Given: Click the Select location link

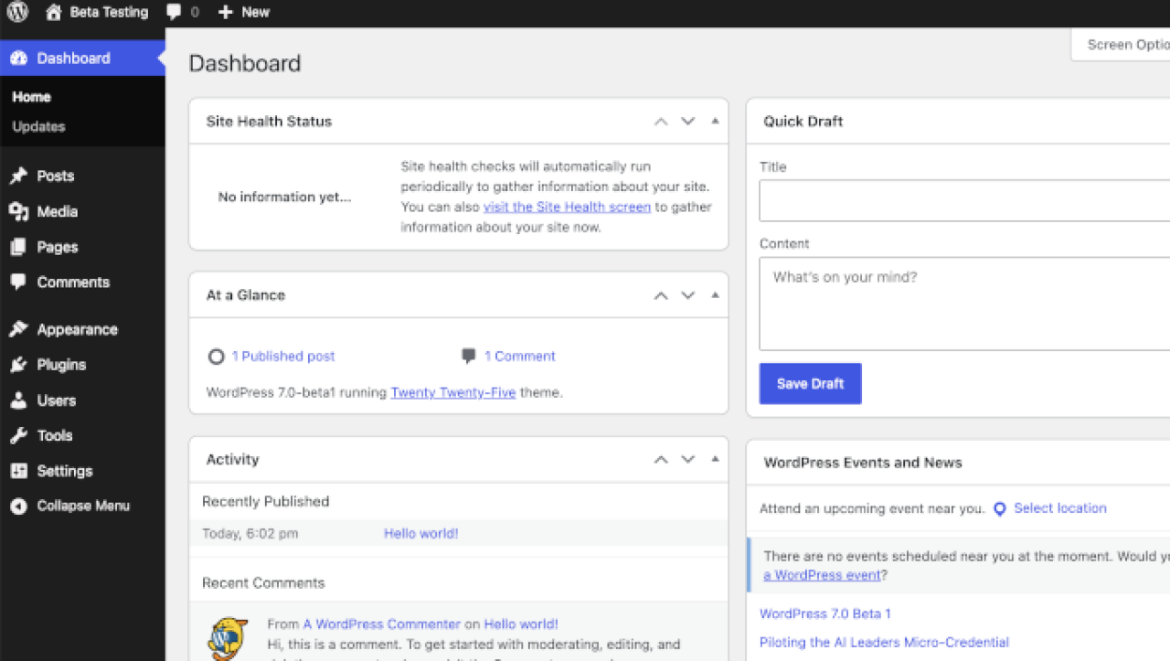Looking at the screenshot, I should [1060, 508].
